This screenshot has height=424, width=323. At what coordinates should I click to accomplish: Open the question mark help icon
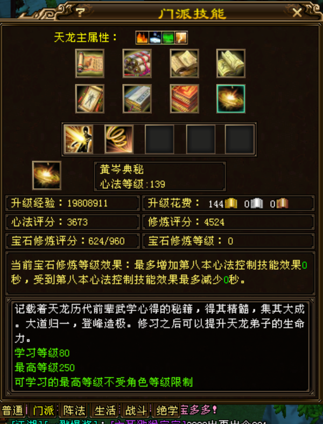[x=80, y=12]
